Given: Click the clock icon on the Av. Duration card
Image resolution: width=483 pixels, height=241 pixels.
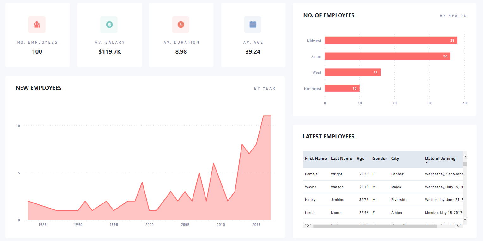Looking at the screenshot, I should [180, 24].
